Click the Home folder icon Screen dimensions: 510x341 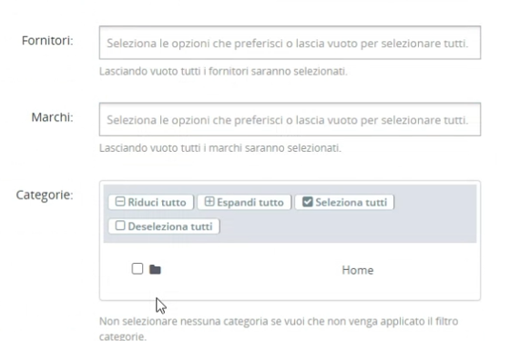[x=155, y=269]
